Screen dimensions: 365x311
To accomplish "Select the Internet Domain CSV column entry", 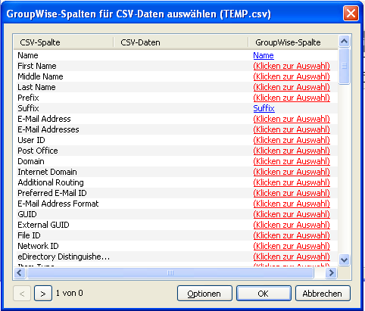I will pos(47,172).
